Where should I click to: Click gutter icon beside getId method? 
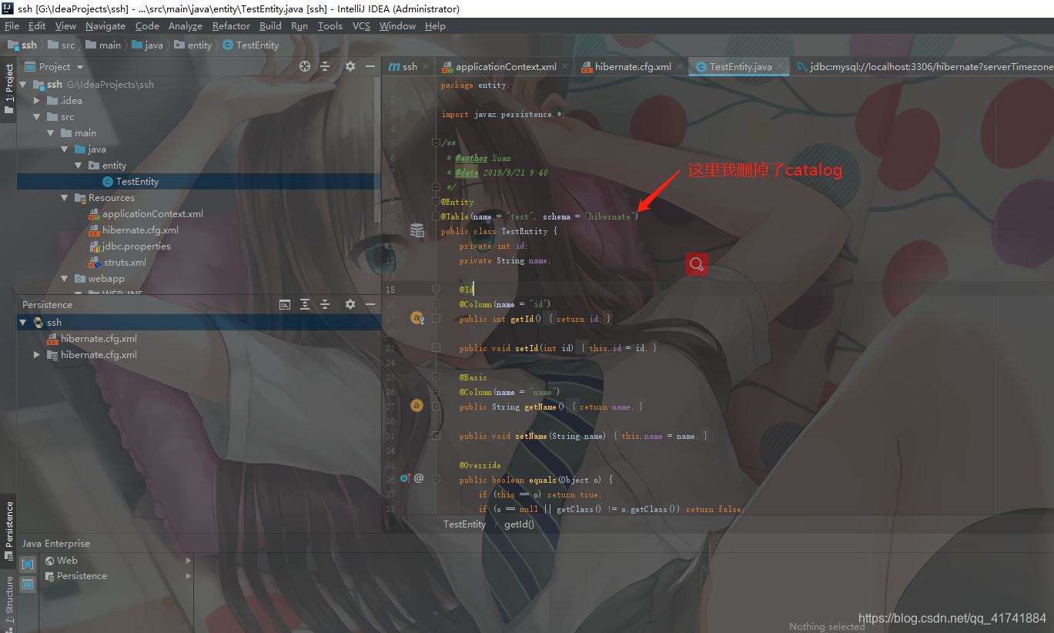(x=417, y=318)
